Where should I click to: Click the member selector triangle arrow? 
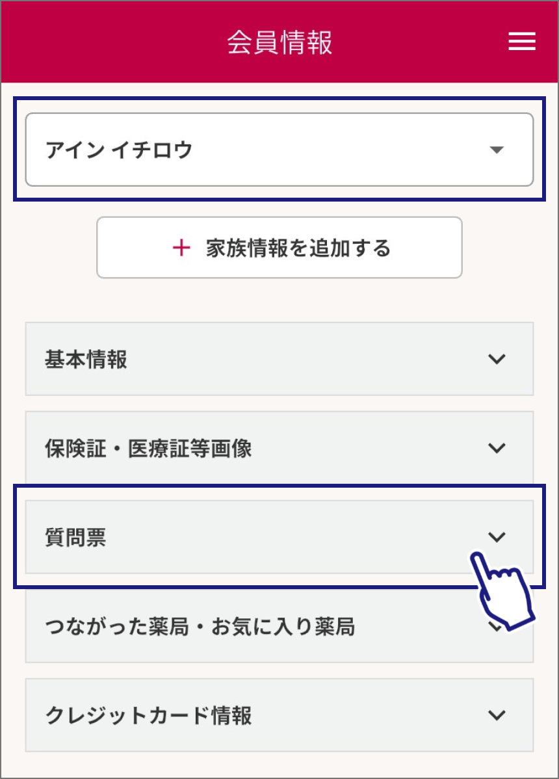coord(497,150)
